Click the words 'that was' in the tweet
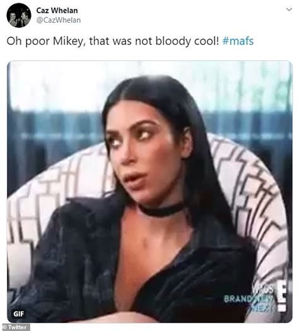Viewport: 299px width, 331px height. 110,41
